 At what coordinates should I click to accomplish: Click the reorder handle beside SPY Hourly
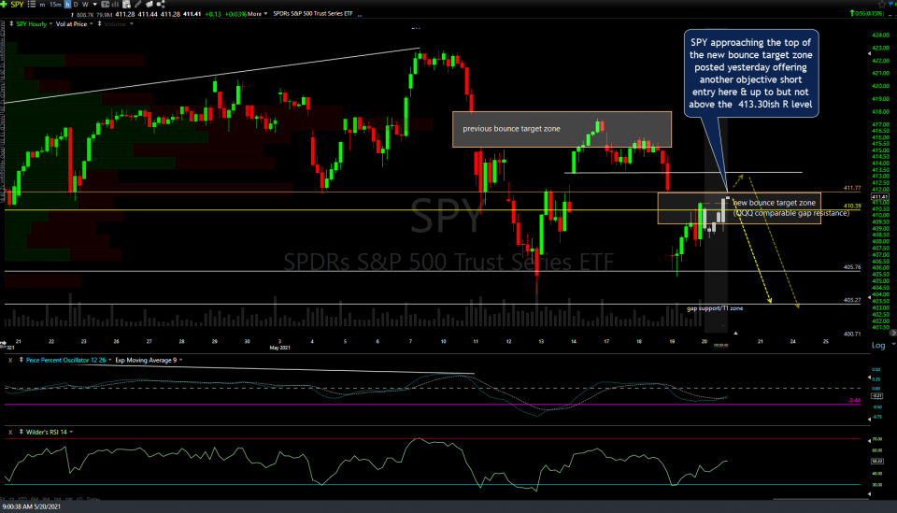(11, 24)
